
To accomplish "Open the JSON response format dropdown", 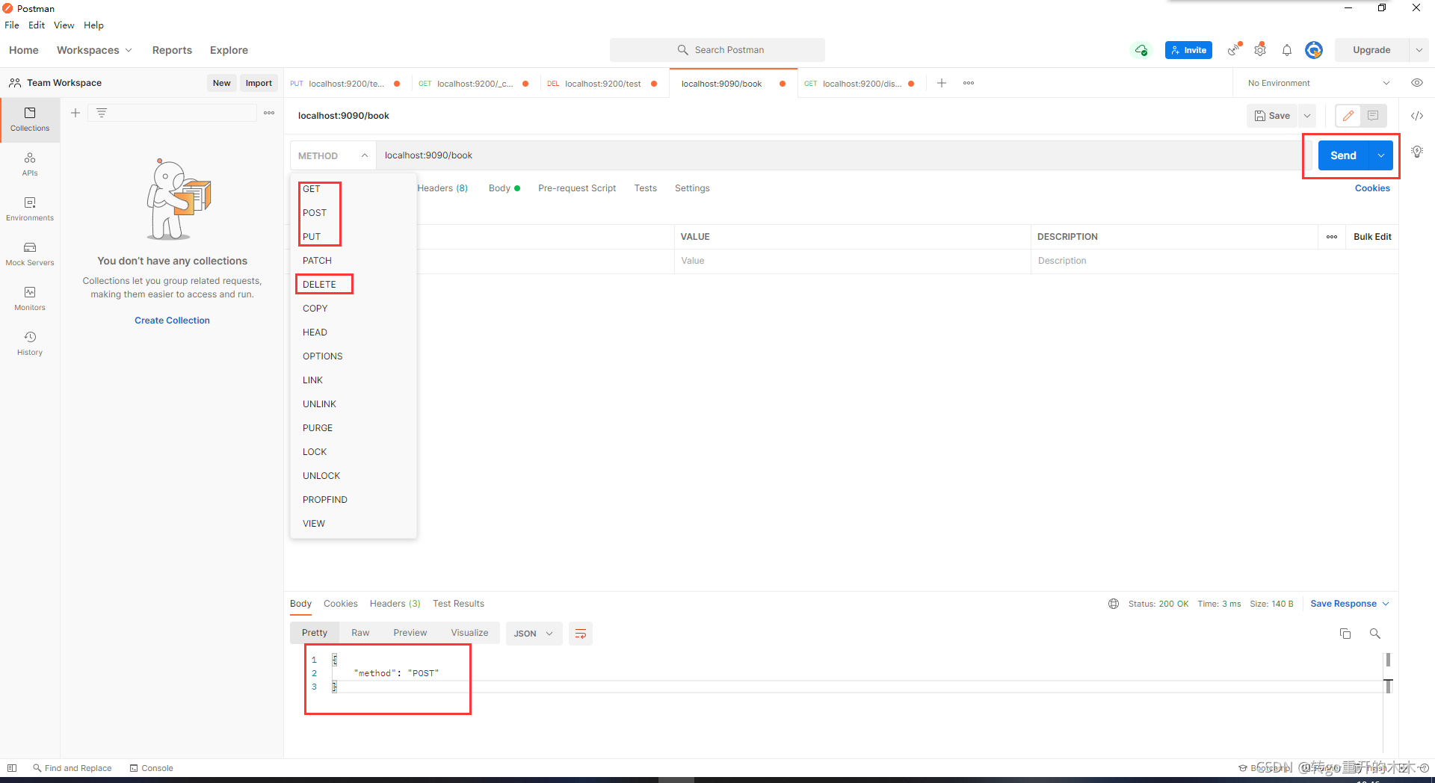I will click(534, 634).
